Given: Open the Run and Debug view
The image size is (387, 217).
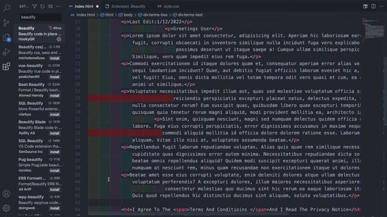Looking at the screenshot, I should click(7, 52).
